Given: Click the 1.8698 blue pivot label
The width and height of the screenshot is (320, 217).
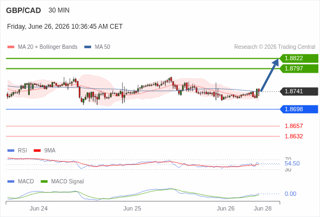Looking at the screenshot, I should (x=299, y=109).
